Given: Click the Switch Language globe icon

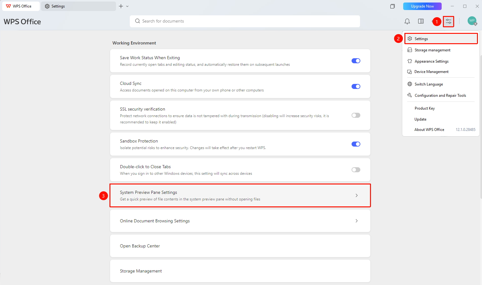Looking at the screenshot, I should (x=410, y=84).
